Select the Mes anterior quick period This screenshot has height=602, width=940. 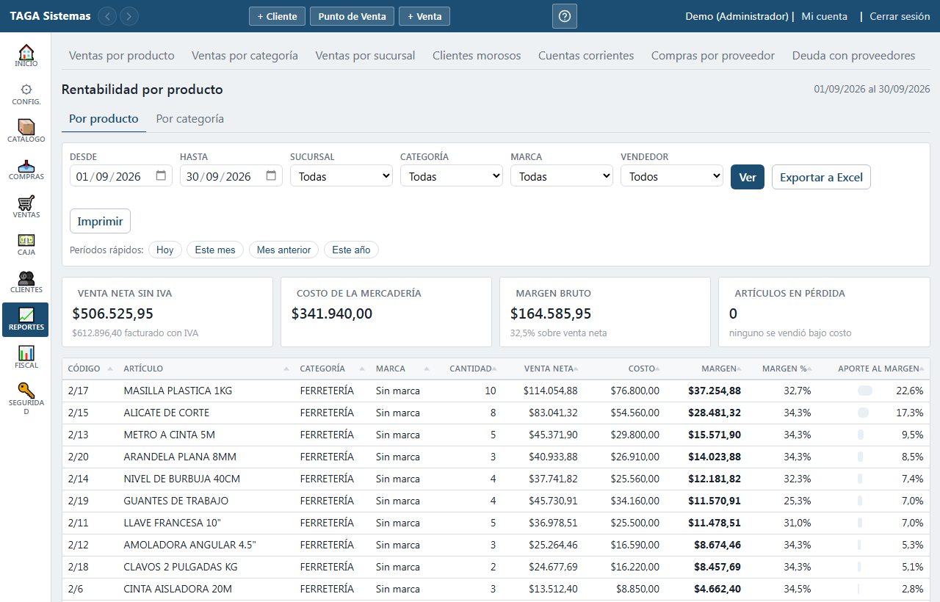coord(284,250)
